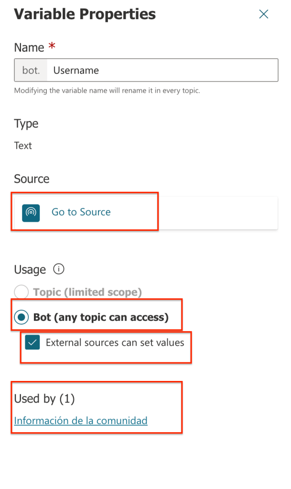The width and height of the screenshot is (291, 489).
Task: Select the Topic (limited scope) radio button
Action: point(22,292)
